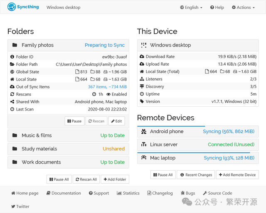This screenshot has width=266, height=213.
Task: Click the Linux server device icon
Action: click(x=144, y=144)
